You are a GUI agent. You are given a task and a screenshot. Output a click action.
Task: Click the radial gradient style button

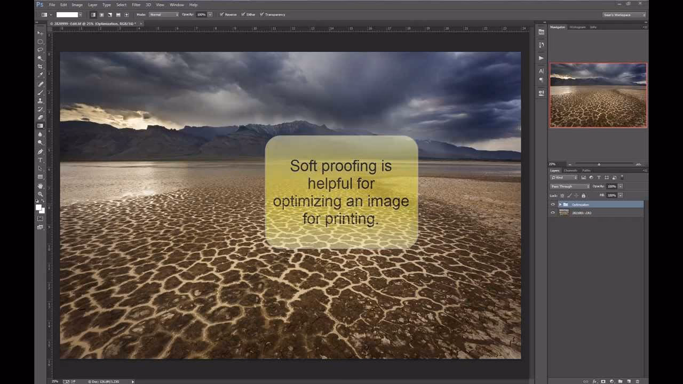[x=102, y=14]
